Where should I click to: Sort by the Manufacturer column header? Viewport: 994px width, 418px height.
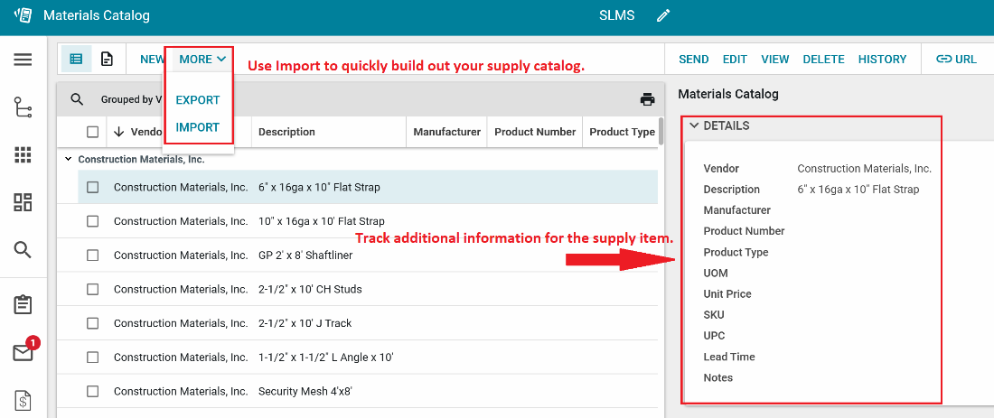pos(446,132)
